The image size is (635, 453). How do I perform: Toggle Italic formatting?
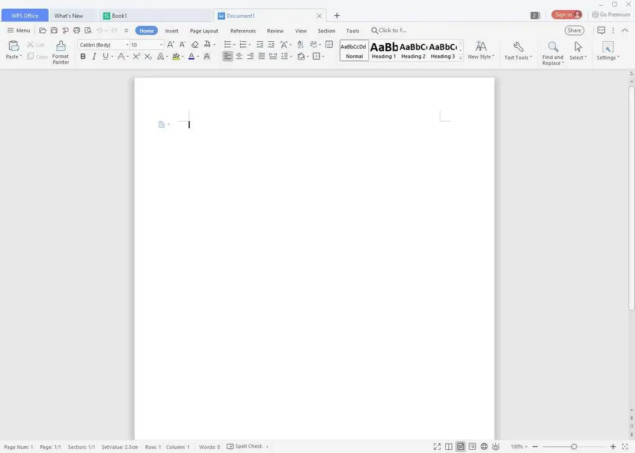click(x=95, y=56)
